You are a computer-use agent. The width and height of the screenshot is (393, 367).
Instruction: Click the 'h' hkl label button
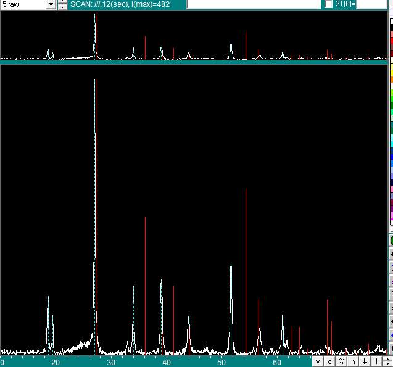coord(353,361)
